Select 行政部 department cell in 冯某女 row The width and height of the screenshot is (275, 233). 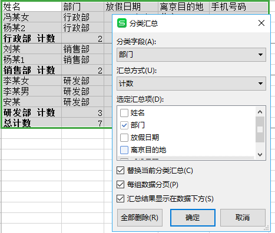(x=82, y=17)
